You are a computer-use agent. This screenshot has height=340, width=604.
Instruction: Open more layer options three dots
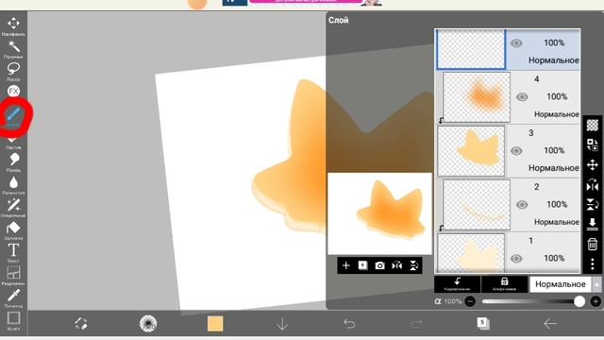tap(593, 264)
